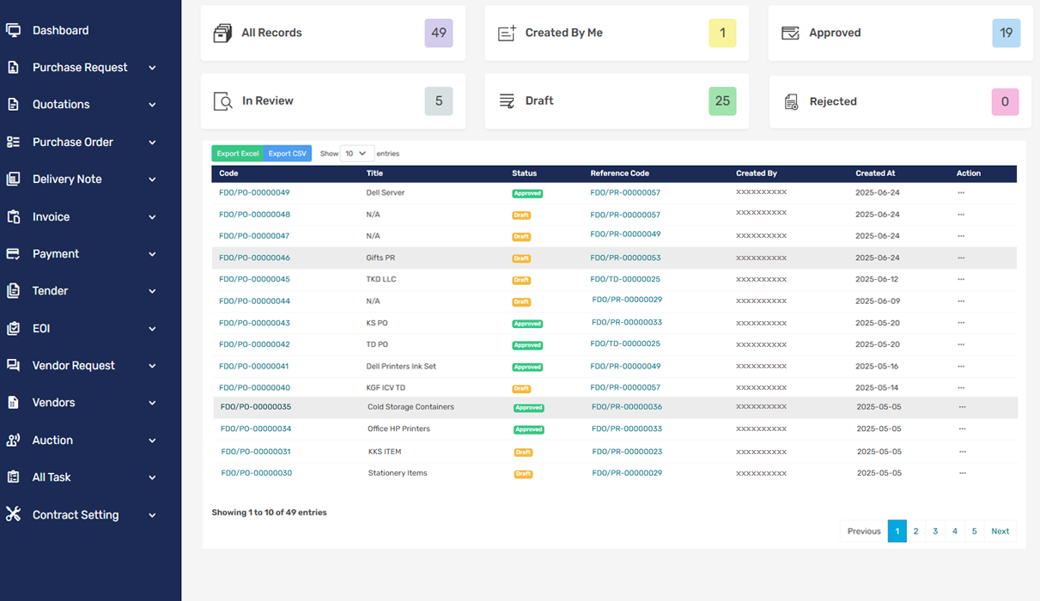Click the Previous page button
The height and width of the screenshot is (601, 1040).
[x=864, y=531]
